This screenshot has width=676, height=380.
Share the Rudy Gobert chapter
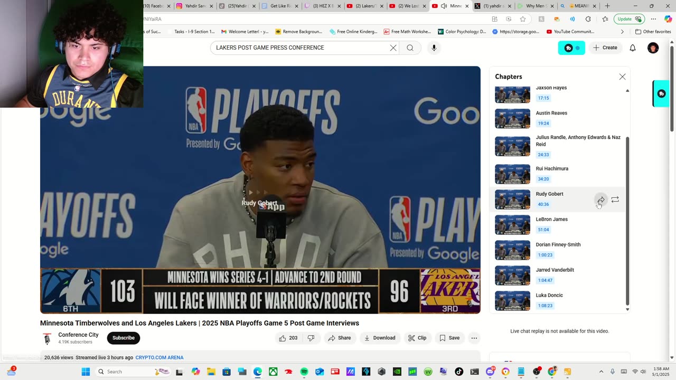[x=601, y=199]
